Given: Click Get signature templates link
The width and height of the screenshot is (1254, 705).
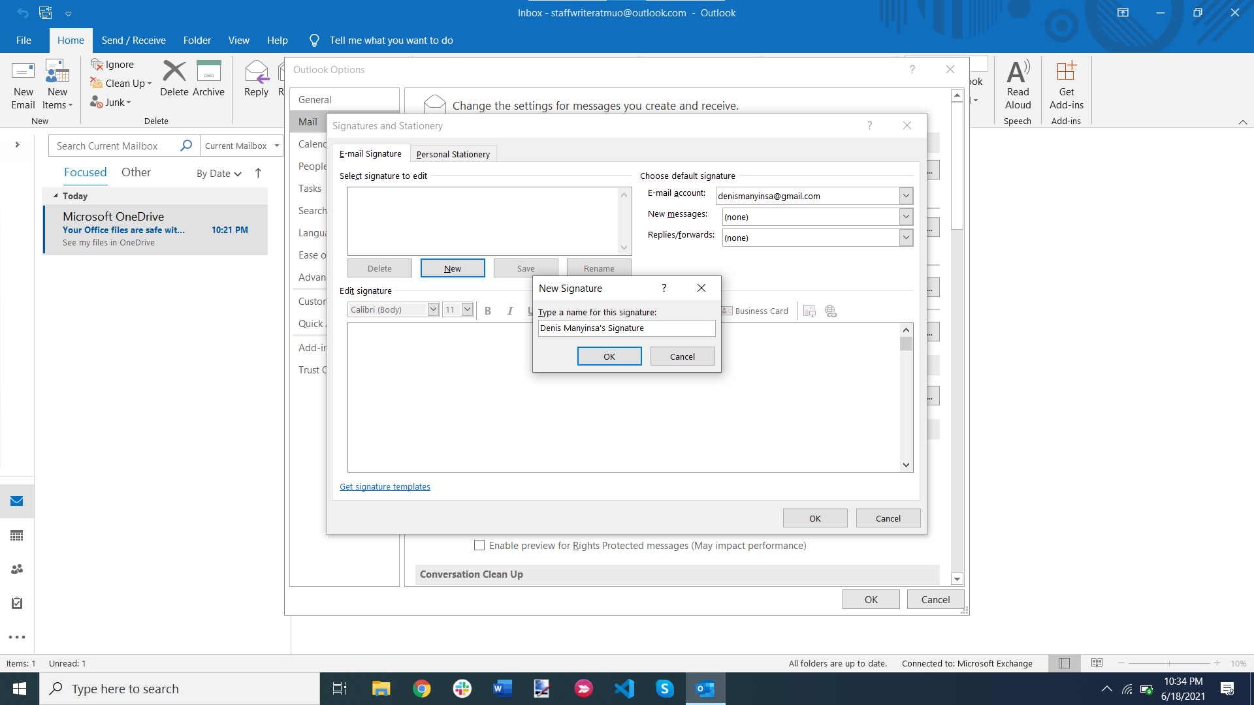Looking at the screenshot, I should (385, 486).
